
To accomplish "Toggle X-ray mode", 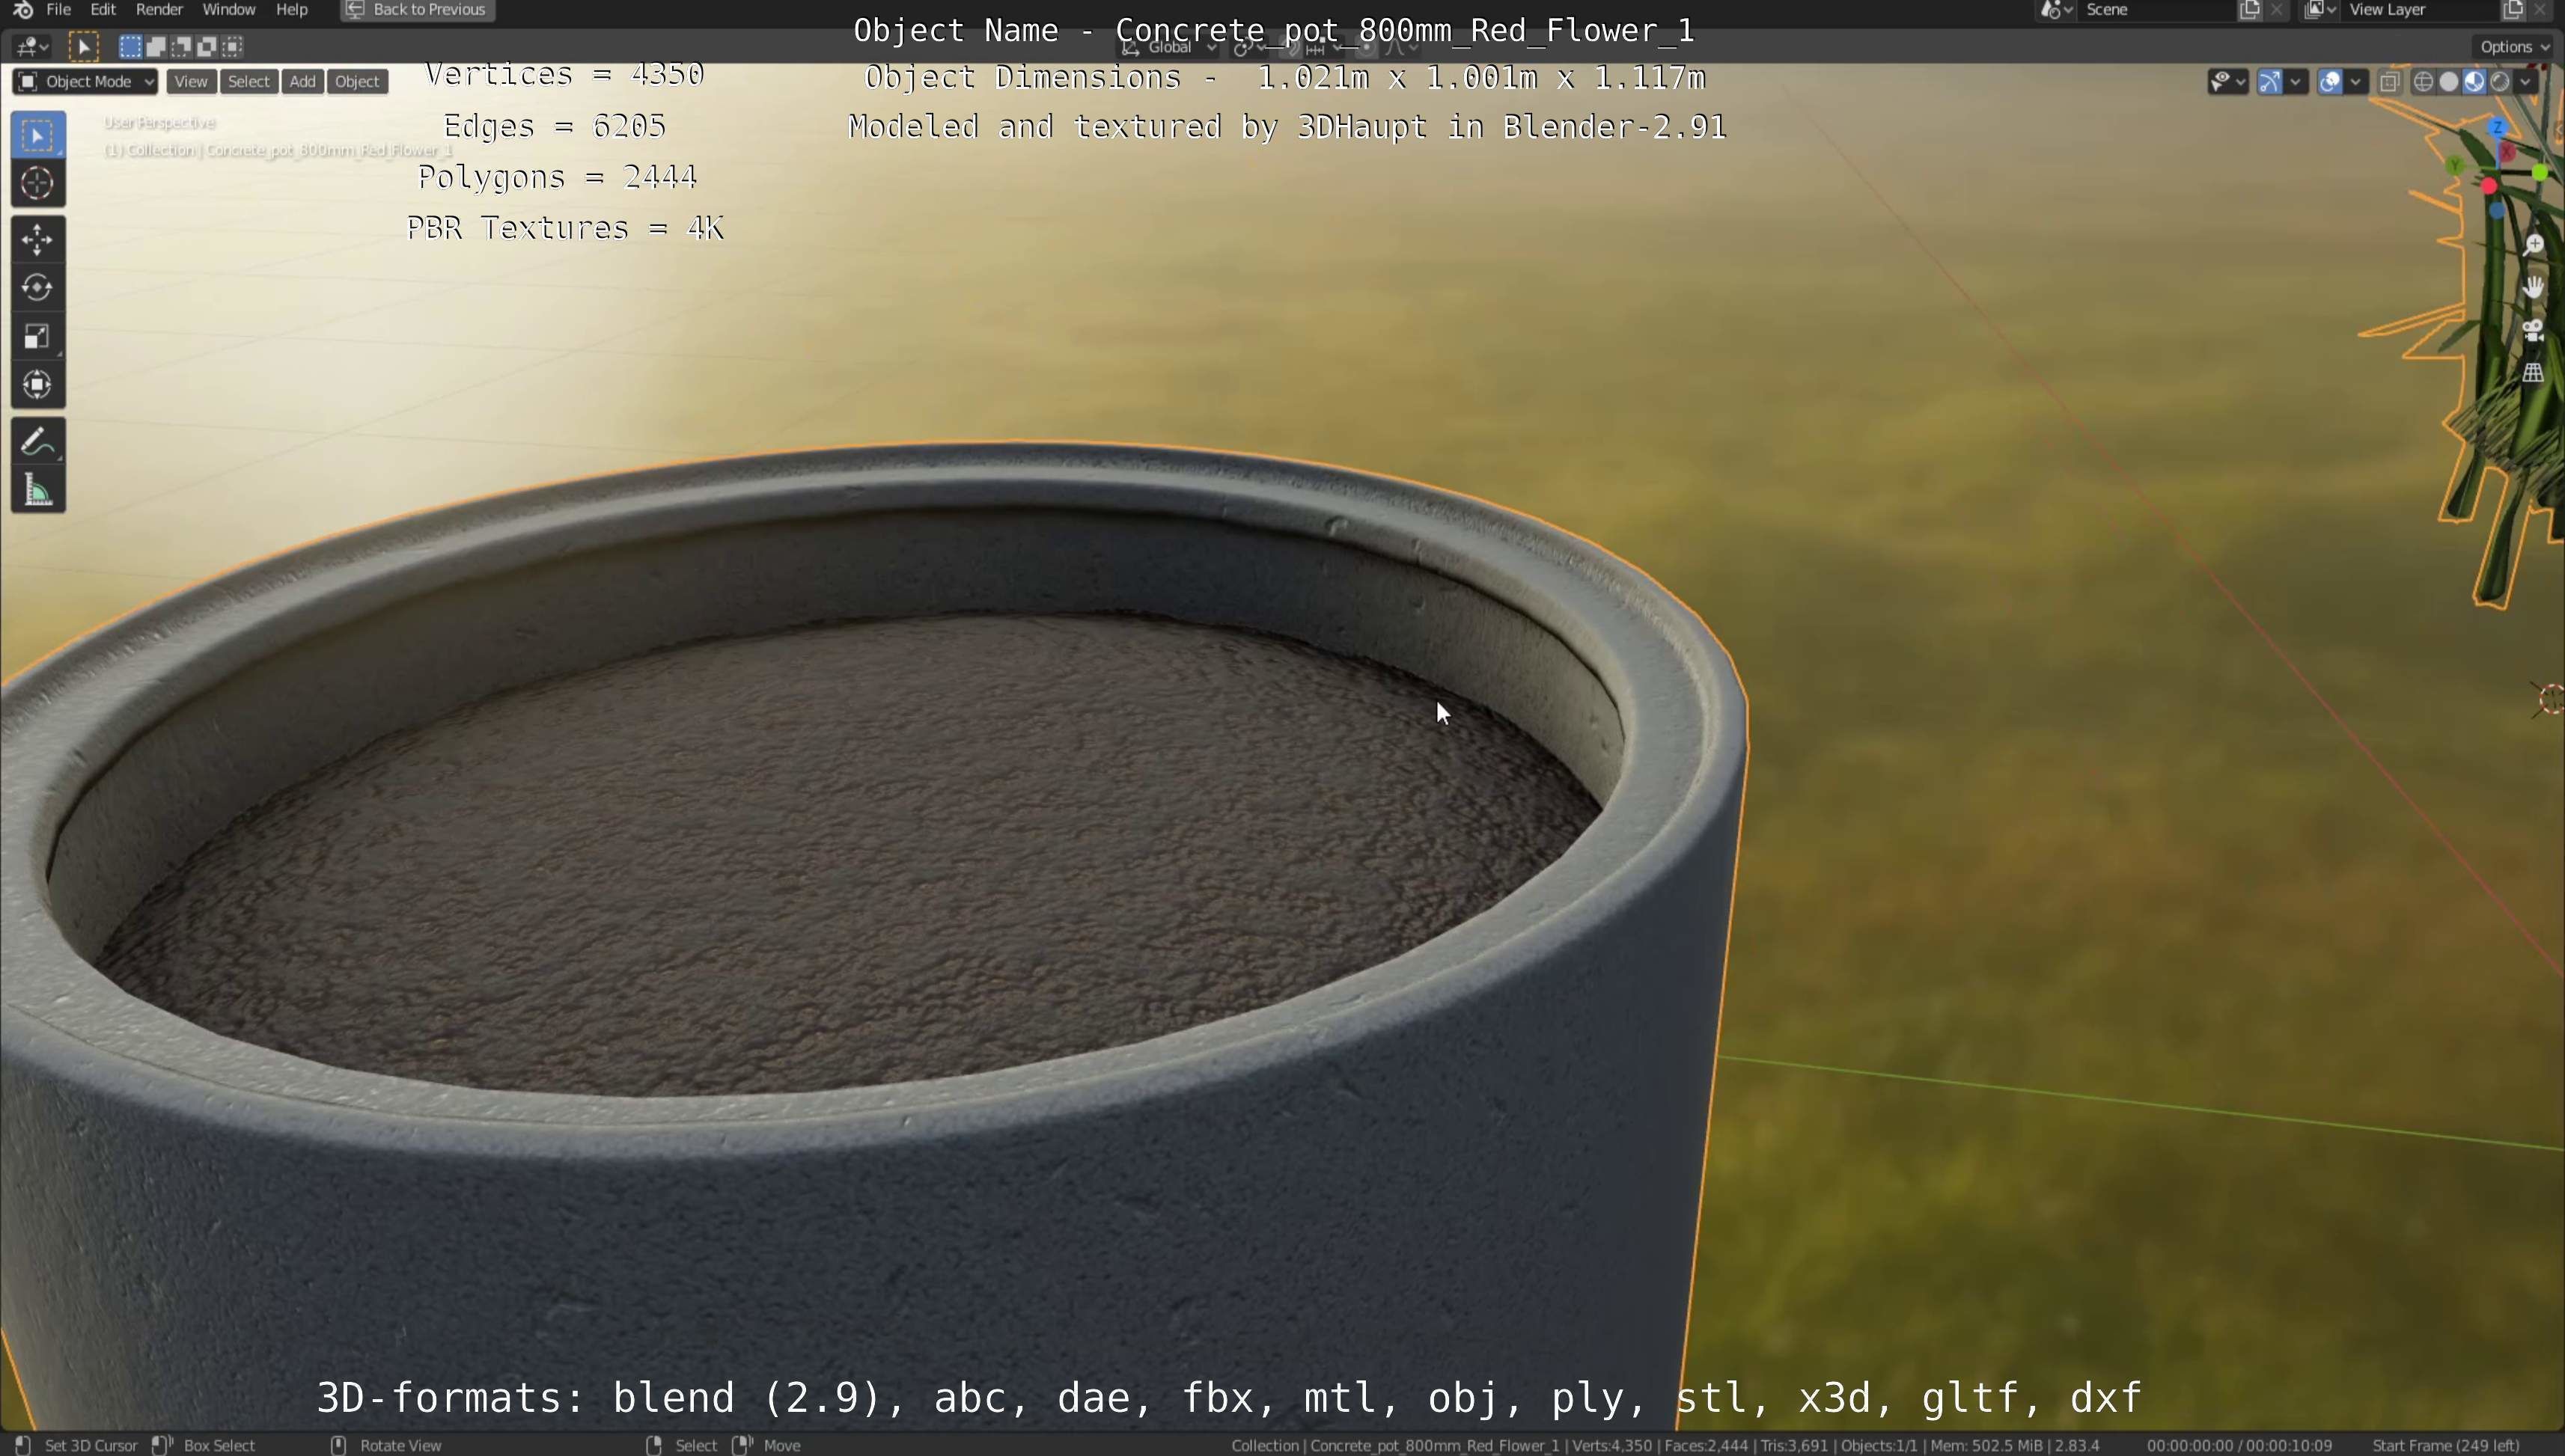I will pos(2390,82).
